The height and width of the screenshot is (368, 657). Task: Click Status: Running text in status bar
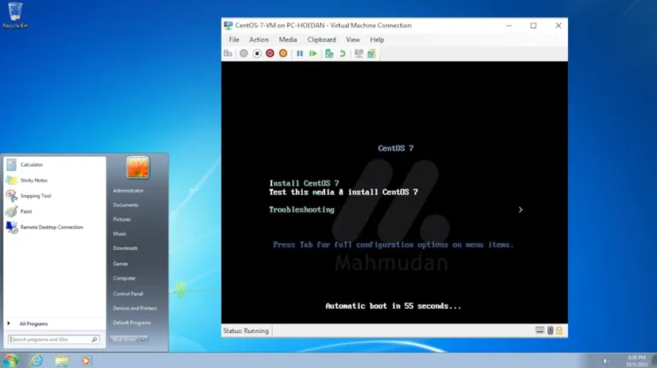(x=246, y=330)
